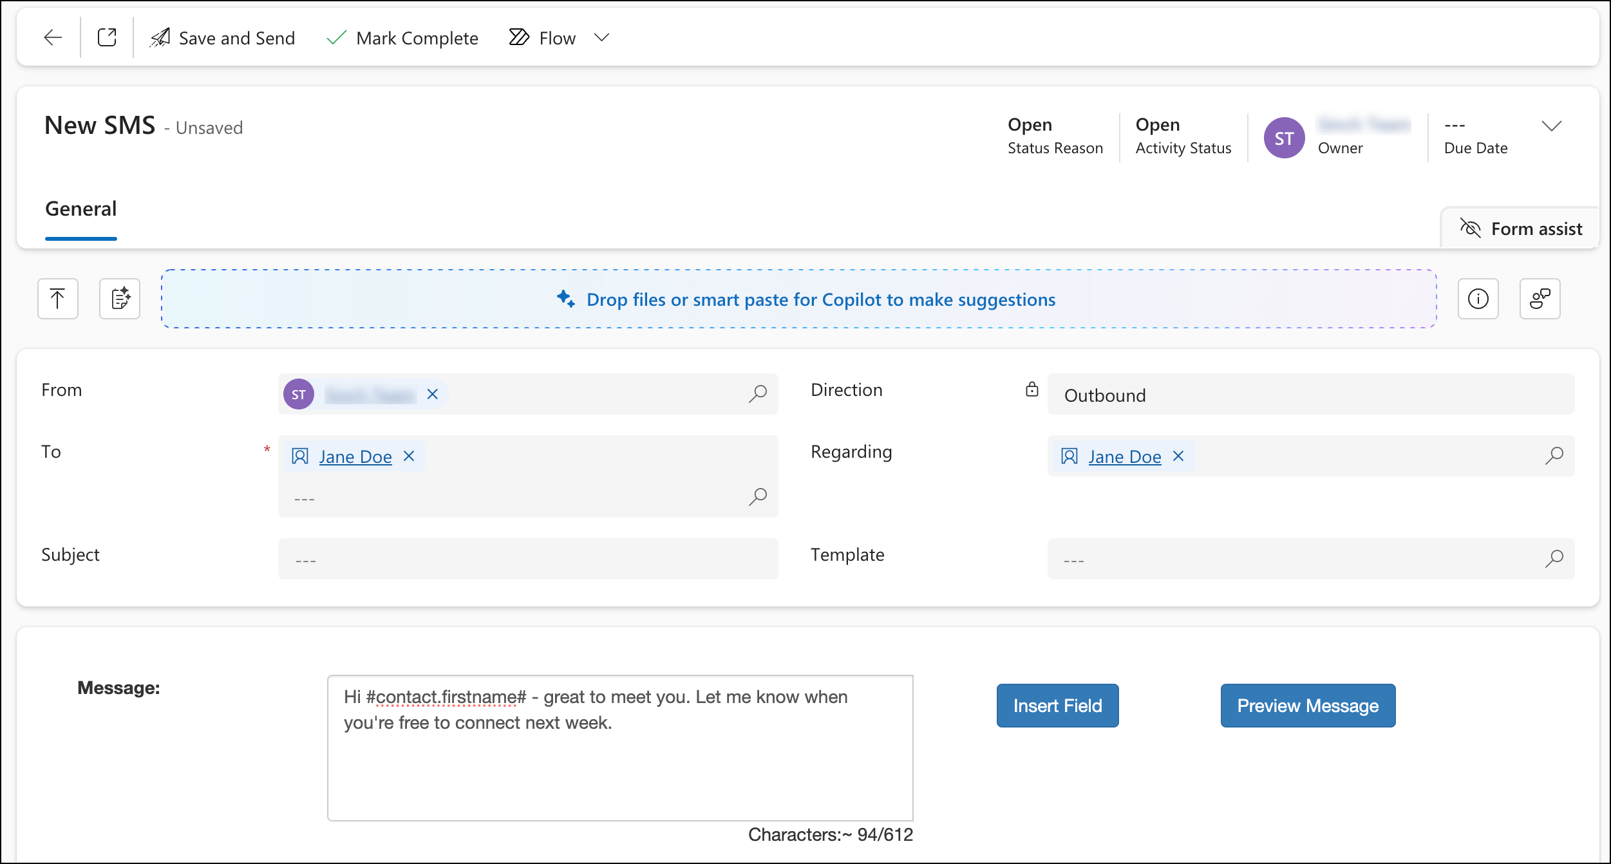1611x864 pixels.
Task: Open the Template field lookup
Action: (1555, 559)
